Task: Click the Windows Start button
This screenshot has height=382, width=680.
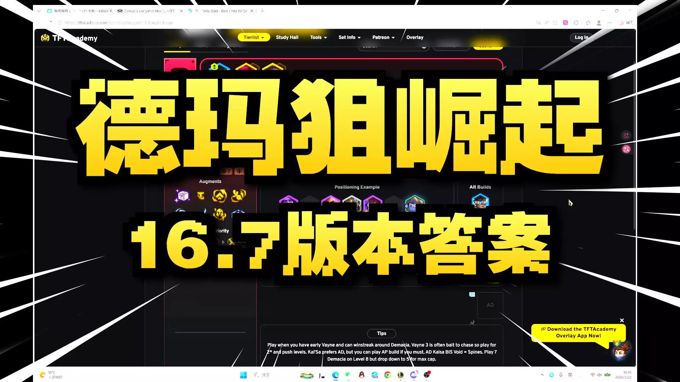Action: pyautogui.click(x=243, y=375)
